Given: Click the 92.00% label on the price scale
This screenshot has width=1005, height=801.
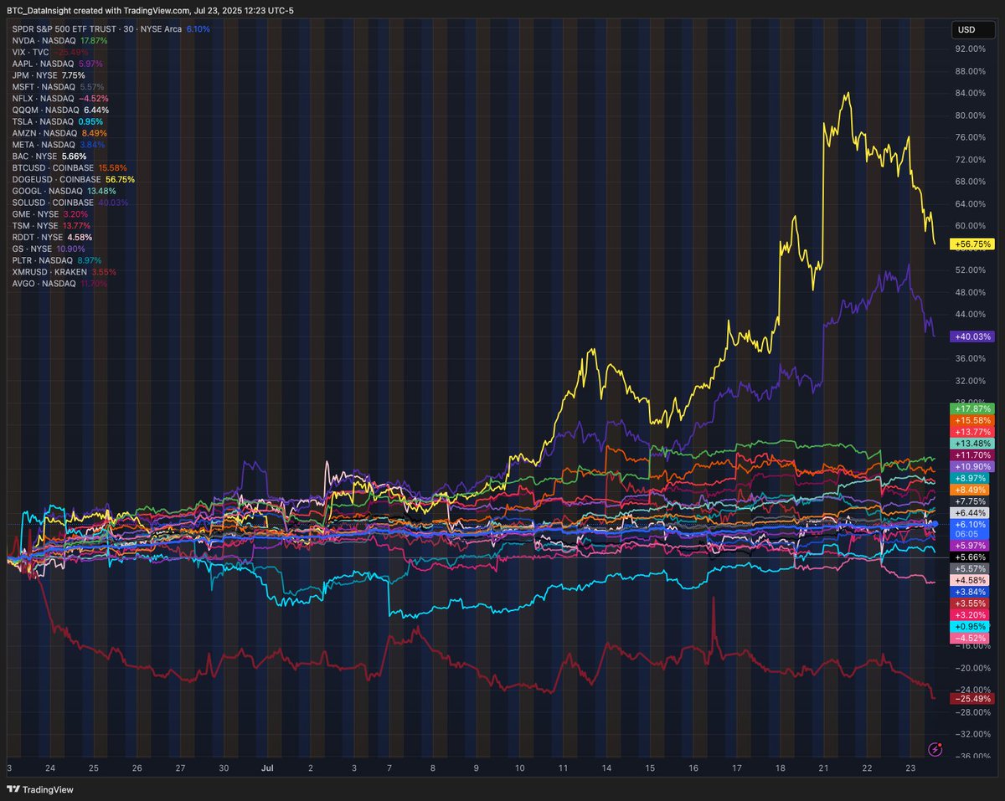Looking at the screenshot, I should (x=971, y=49).
